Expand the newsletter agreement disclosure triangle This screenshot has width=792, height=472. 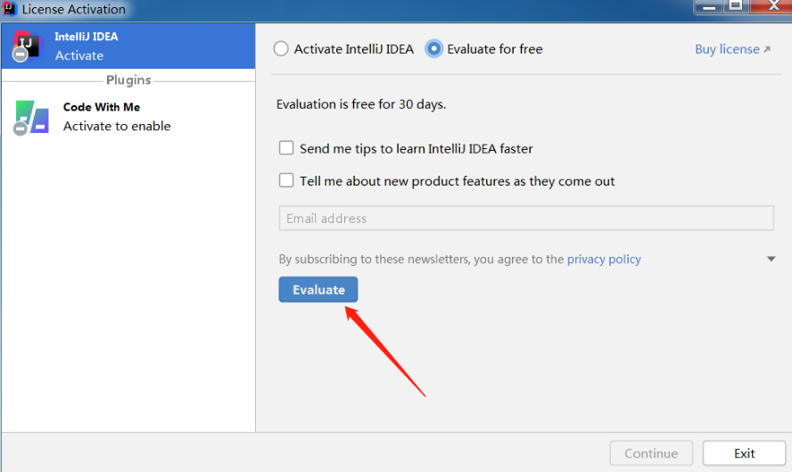tap(771, 259)
